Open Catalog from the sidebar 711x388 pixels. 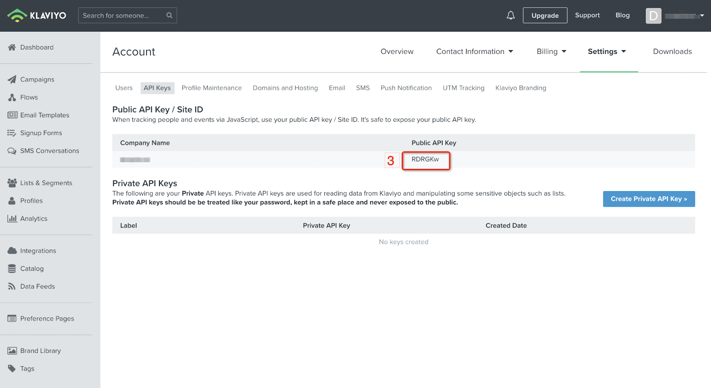[x=32, y=268]
